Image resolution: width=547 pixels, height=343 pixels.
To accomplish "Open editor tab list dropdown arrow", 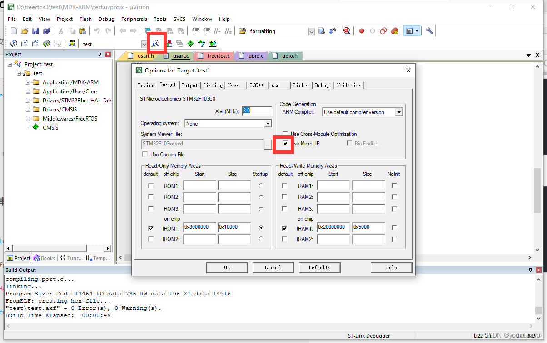I will pyautogui.click(x=528, y=55).
